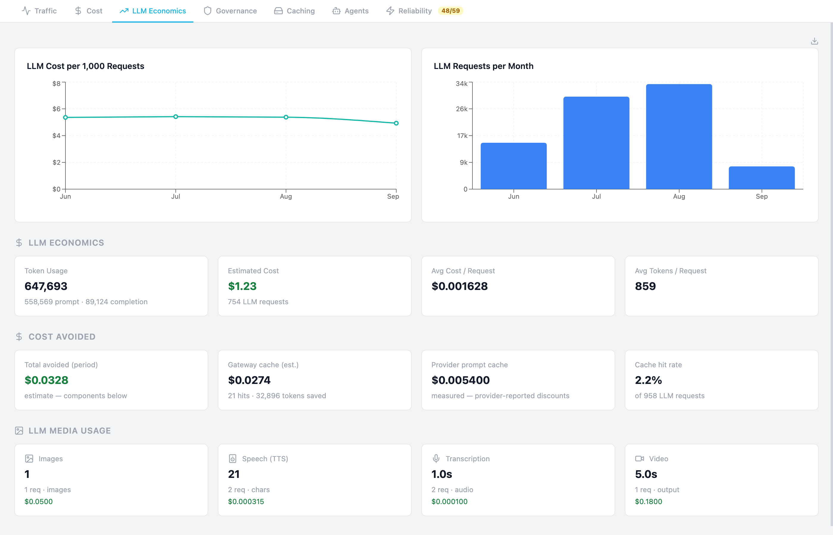Switch to the Cost tab
This screenshot has height=535, width=833.
click(x=88, y=11)
